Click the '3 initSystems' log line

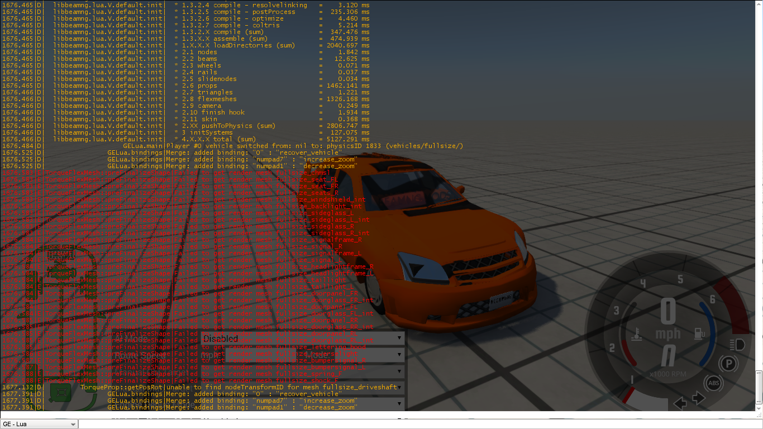[185, 132]
